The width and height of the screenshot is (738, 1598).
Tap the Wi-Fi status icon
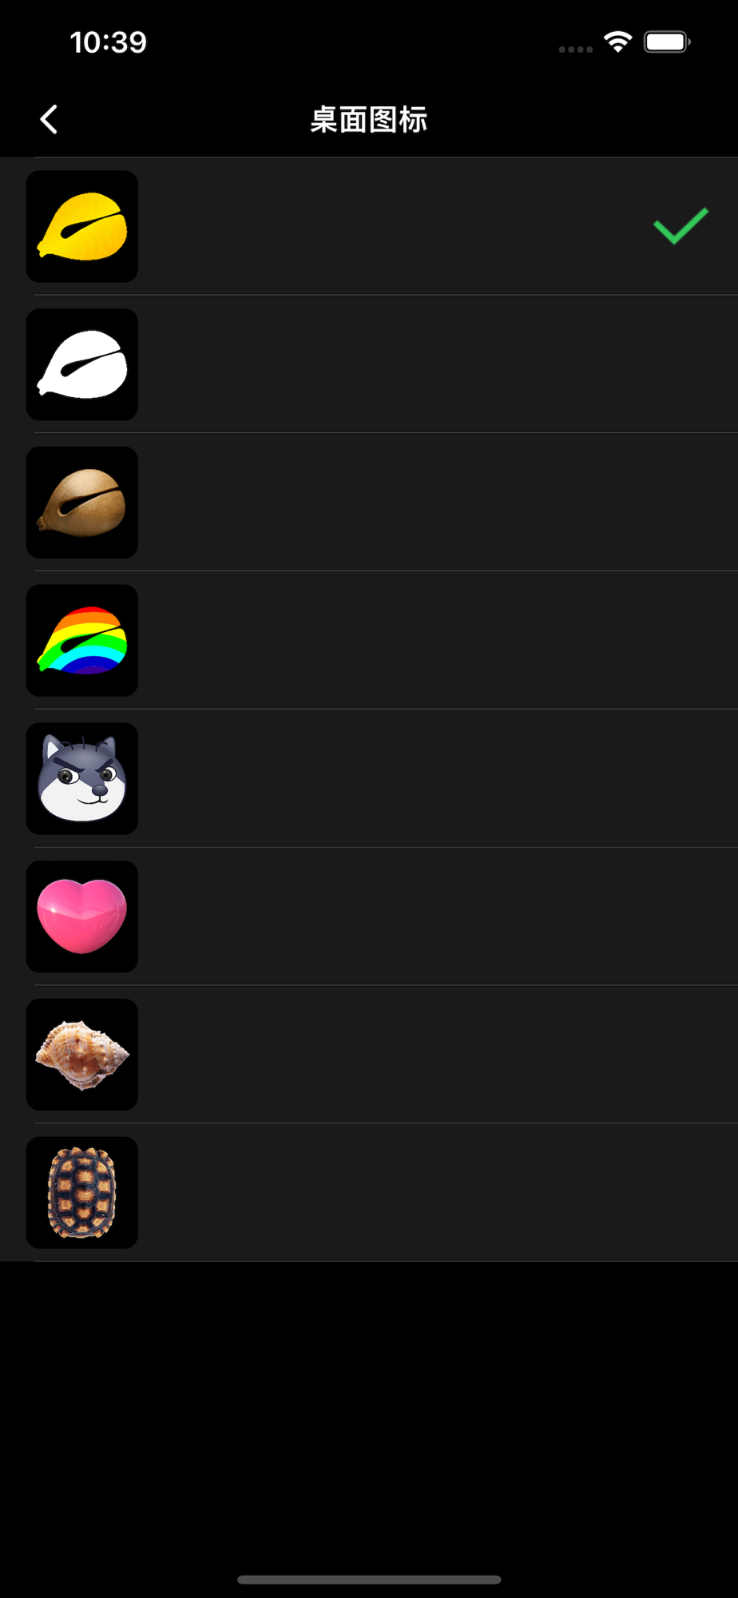[x=618, y=42]
